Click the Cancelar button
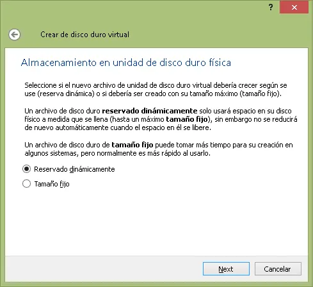This screenshot has height=287, width=313. click(278, 269)
